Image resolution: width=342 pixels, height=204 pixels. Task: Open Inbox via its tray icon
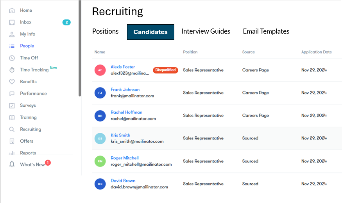click(12, 22)
